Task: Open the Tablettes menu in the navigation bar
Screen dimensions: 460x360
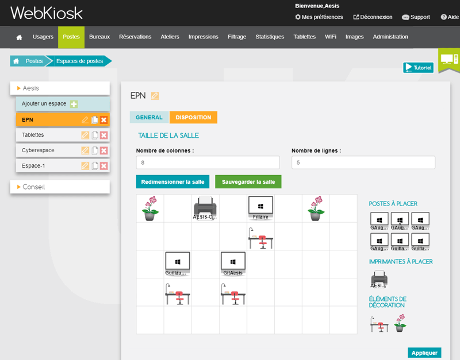Action: 305,37
